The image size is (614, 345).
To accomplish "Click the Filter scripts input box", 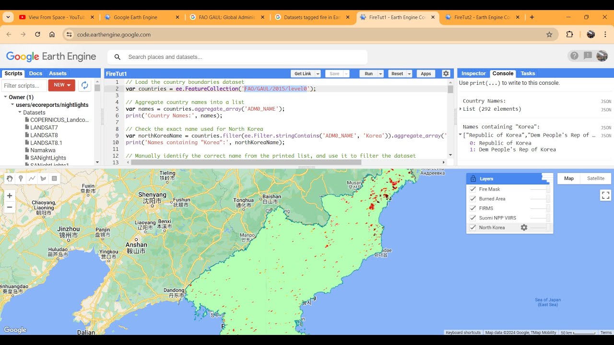I will pos(24,85).
